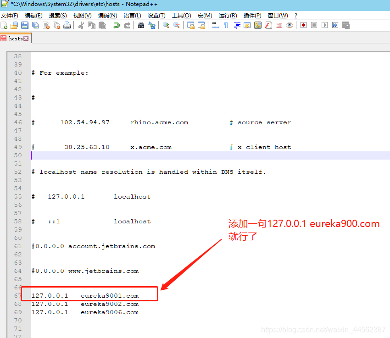Image resolution: width=390 pixels, height=338 pixels.
Task: Click the '# For example:' comment line
Action: tap(60, 73)
